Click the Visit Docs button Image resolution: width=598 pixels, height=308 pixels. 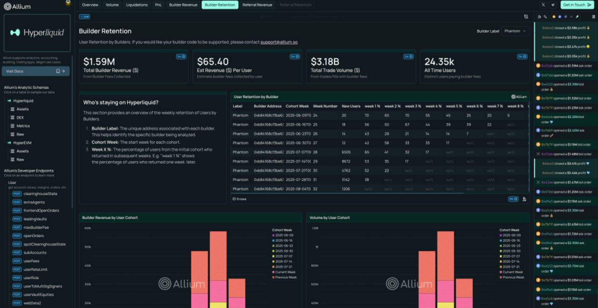36,71
